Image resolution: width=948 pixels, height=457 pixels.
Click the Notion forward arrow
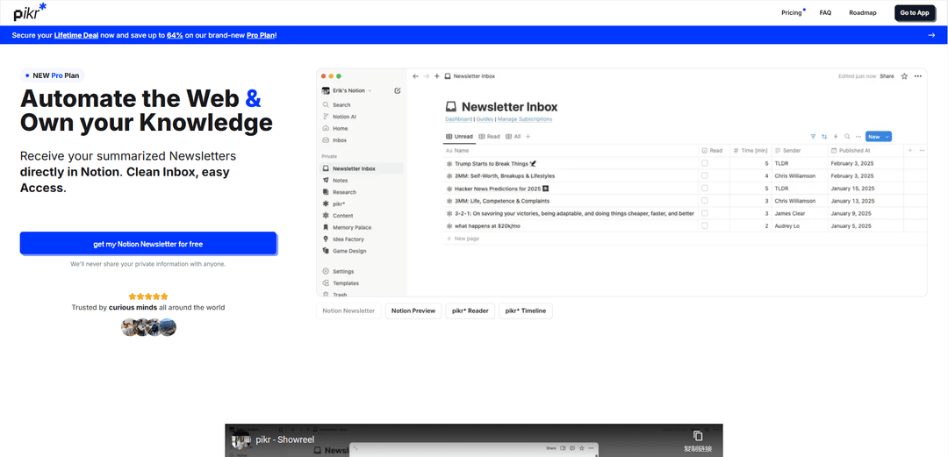point(427,76)
